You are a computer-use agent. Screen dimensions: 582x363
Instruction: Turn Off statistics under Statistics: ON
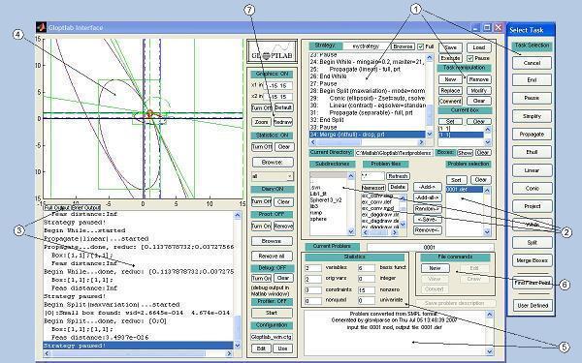262,147
